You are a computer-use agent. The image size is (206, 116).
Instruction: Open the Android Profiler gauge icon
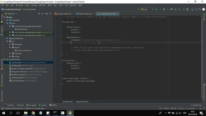pos(172,9)
